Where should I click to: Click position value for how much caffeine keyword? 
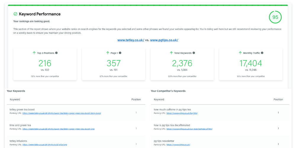(278, 113)
